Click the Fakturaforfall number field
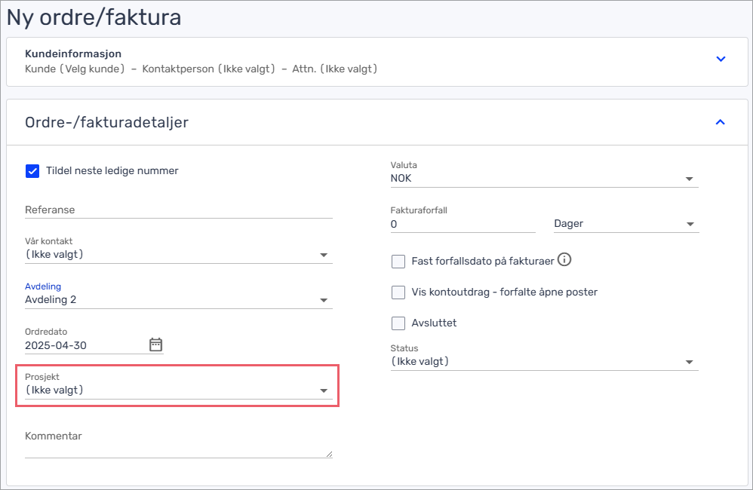This screenshot has height=490, width=753. click(x=463, y=224)
